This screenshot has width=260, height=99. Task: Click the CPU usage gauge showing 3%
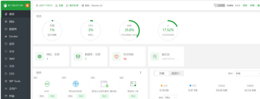(x=91, y=31)
